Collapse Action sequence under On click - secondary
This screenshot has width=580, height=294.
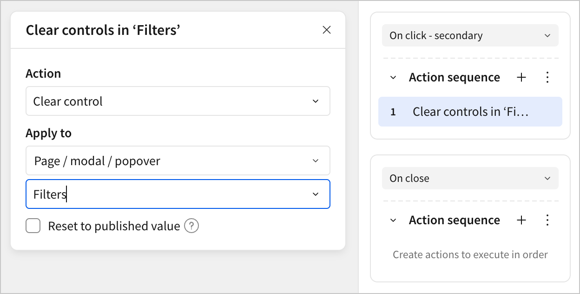tap(393, 78)
